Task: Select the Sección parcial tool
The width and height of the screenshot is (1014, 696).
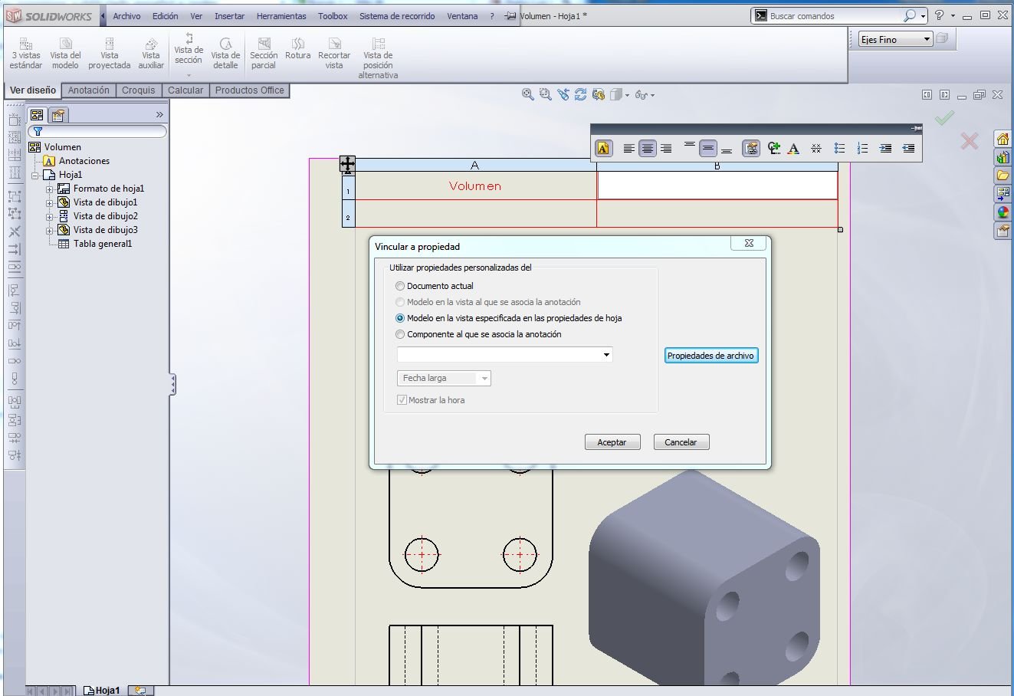Action: (x=264, y=54)
